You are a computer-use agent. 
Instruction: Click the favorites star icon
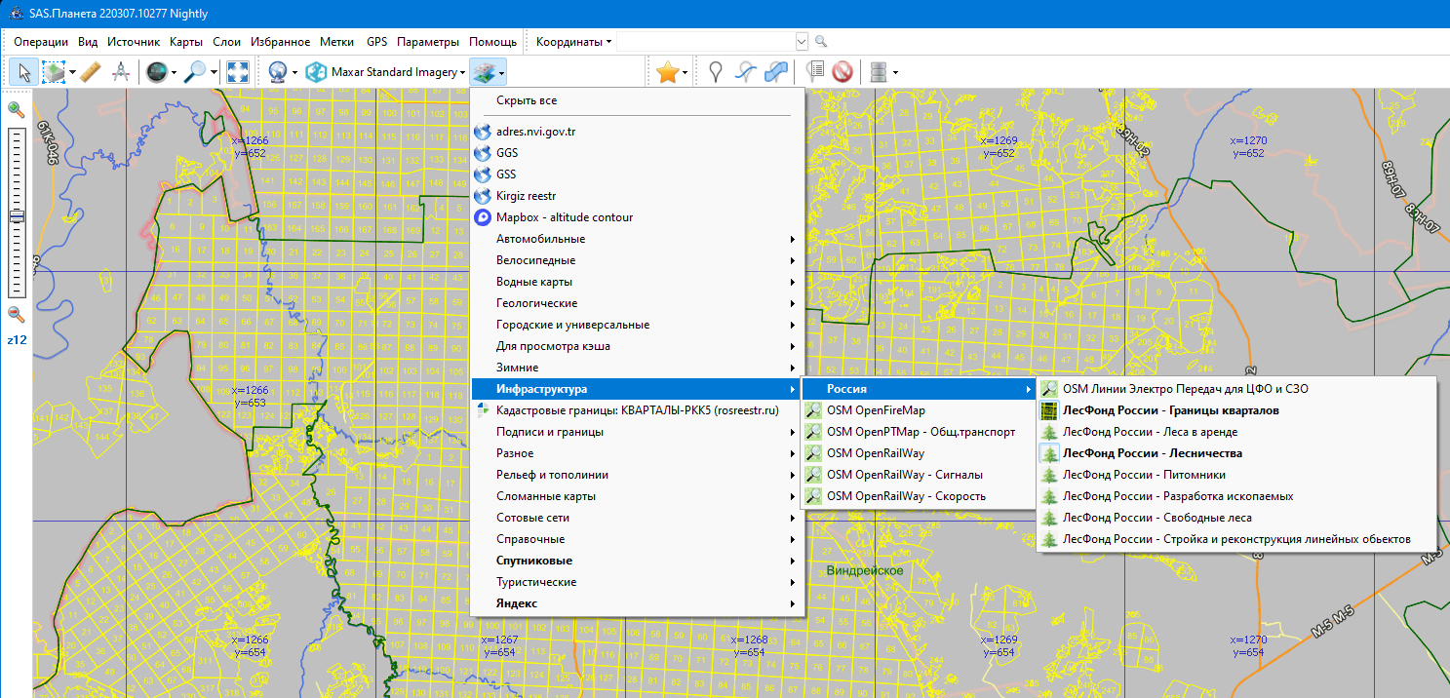point(667,71)
